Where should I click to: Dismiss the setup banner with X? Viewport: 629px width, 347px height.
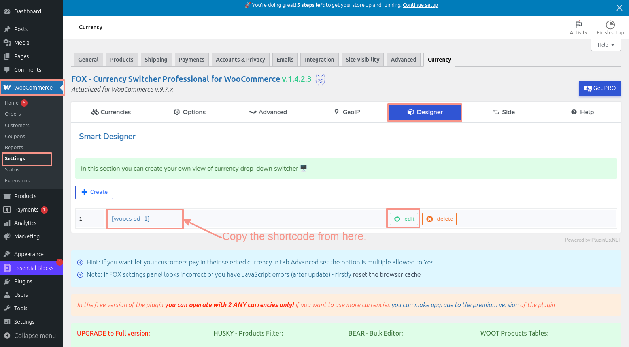(x=620, y=8)
